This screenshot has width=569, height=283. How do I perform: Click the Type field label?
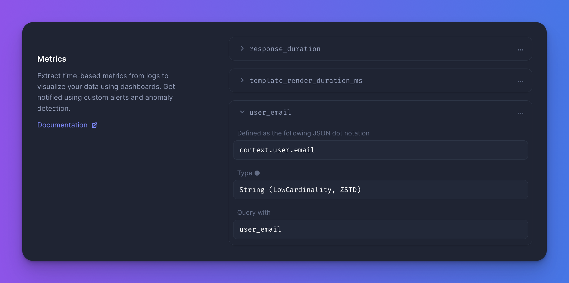[245, 173]
